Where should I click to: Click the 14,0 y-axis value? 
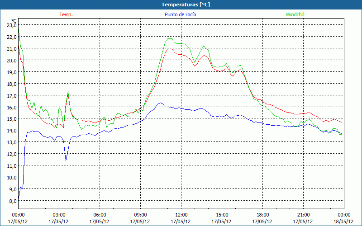point(12,131)
